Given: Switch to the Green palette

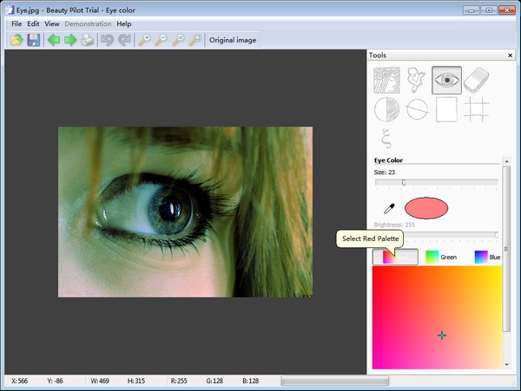Looking at the screenshot, I should click(440, 257).
